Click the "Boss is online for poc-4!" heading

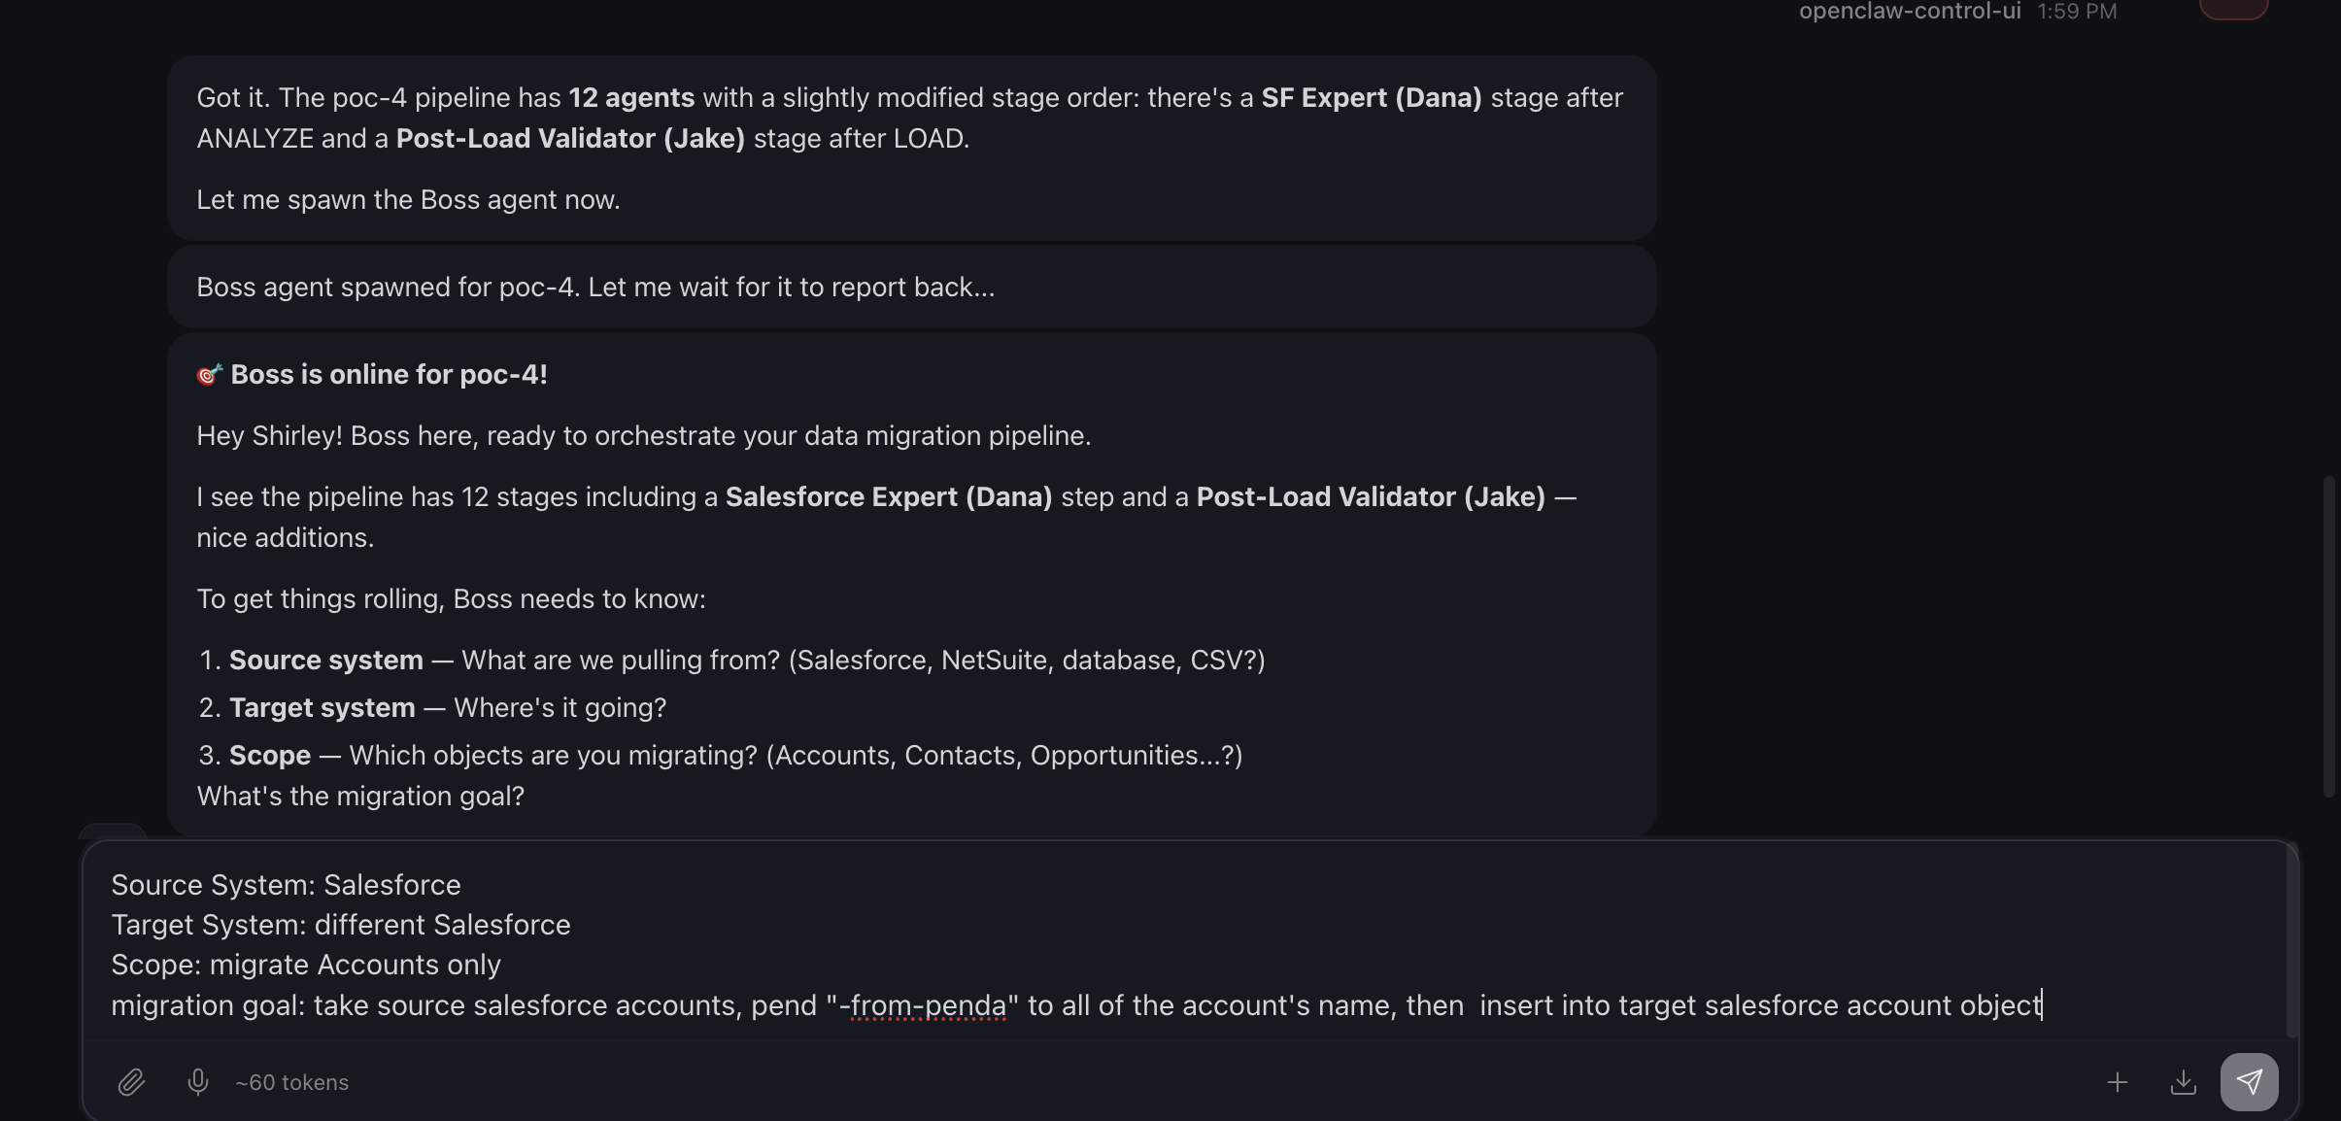389,375
